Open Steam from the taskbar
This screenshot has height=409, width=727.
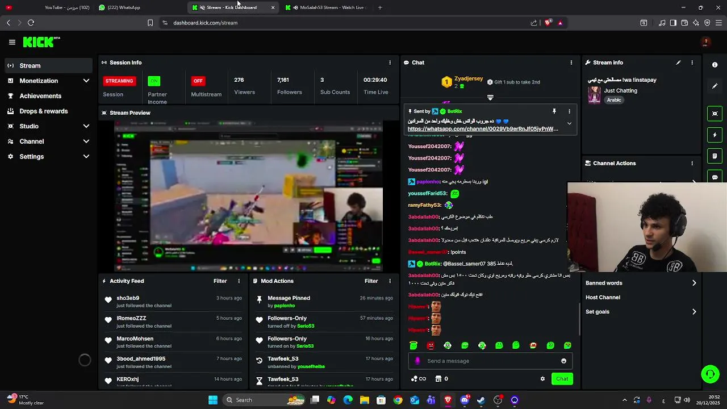(481, 400)
